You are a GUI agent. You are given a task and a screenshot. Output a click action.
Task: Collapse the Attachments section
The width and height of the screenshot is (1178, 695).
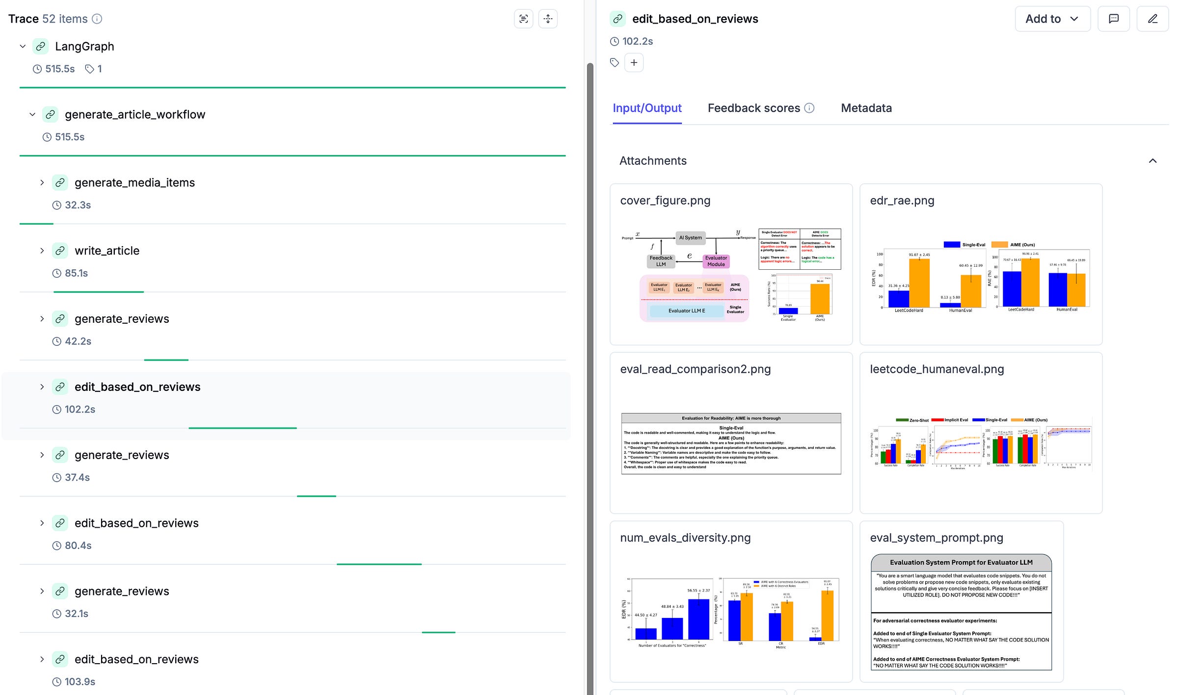[1152, 161]
